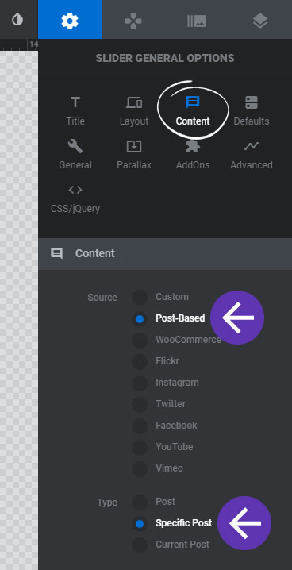Open the Title settings section
The height and width of the screenshot is (570, 292).
click(x=75, y=111)
